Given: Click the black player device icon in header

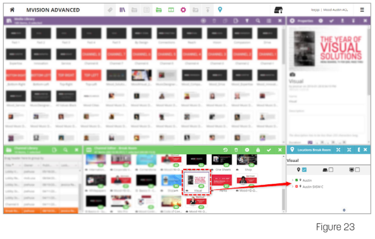Looking at the screenshot, I should point(278,10).
